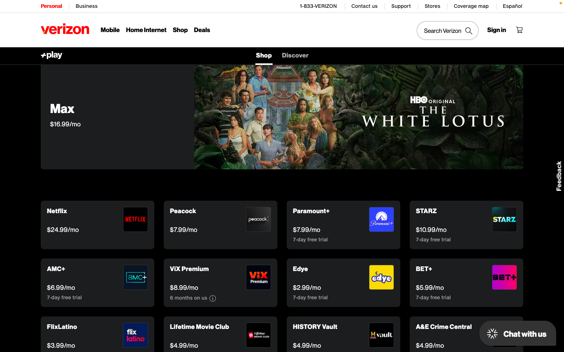
Task: Click the search magnifier icon
Action: 468,31
